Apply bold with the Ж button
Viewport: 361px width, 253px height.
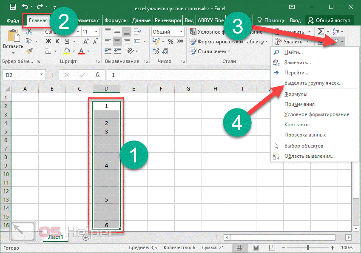tap(48, 41)
